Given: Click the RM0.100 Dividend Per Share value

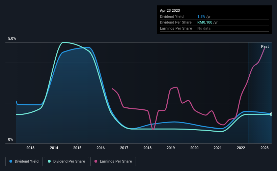Looking at the screenshot, I should click(x=205, y=23).
